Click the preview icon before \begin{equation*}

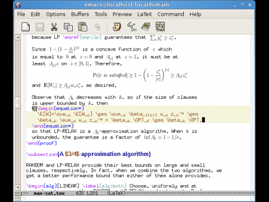tap(34, 108)
